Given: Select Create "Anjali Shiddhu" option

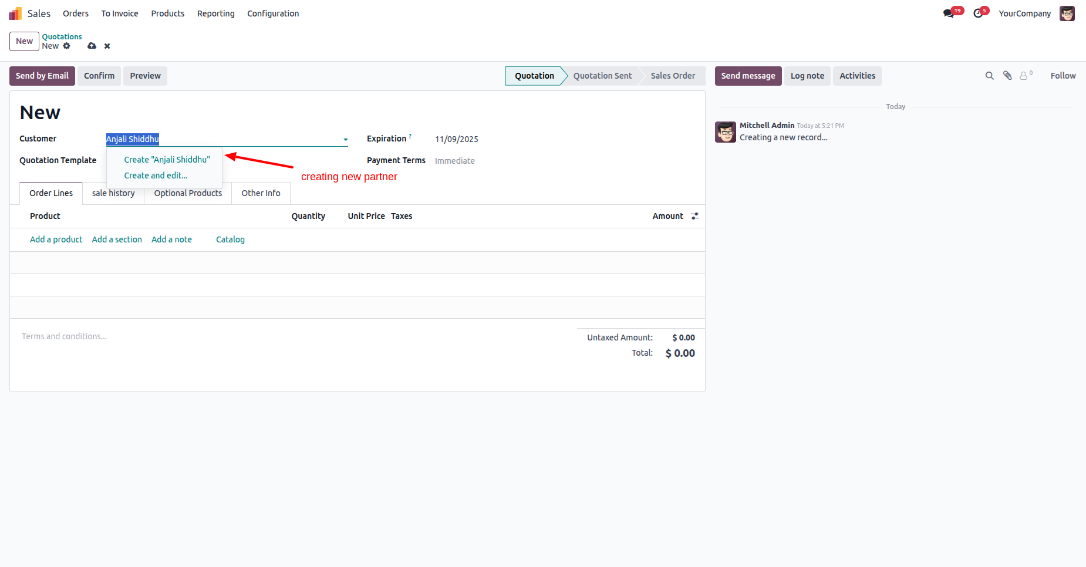Looking at the screenshot, I should pos(167,160).
